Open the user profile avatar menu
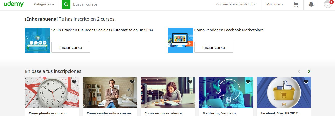335x116 pixels. (328, 4)
